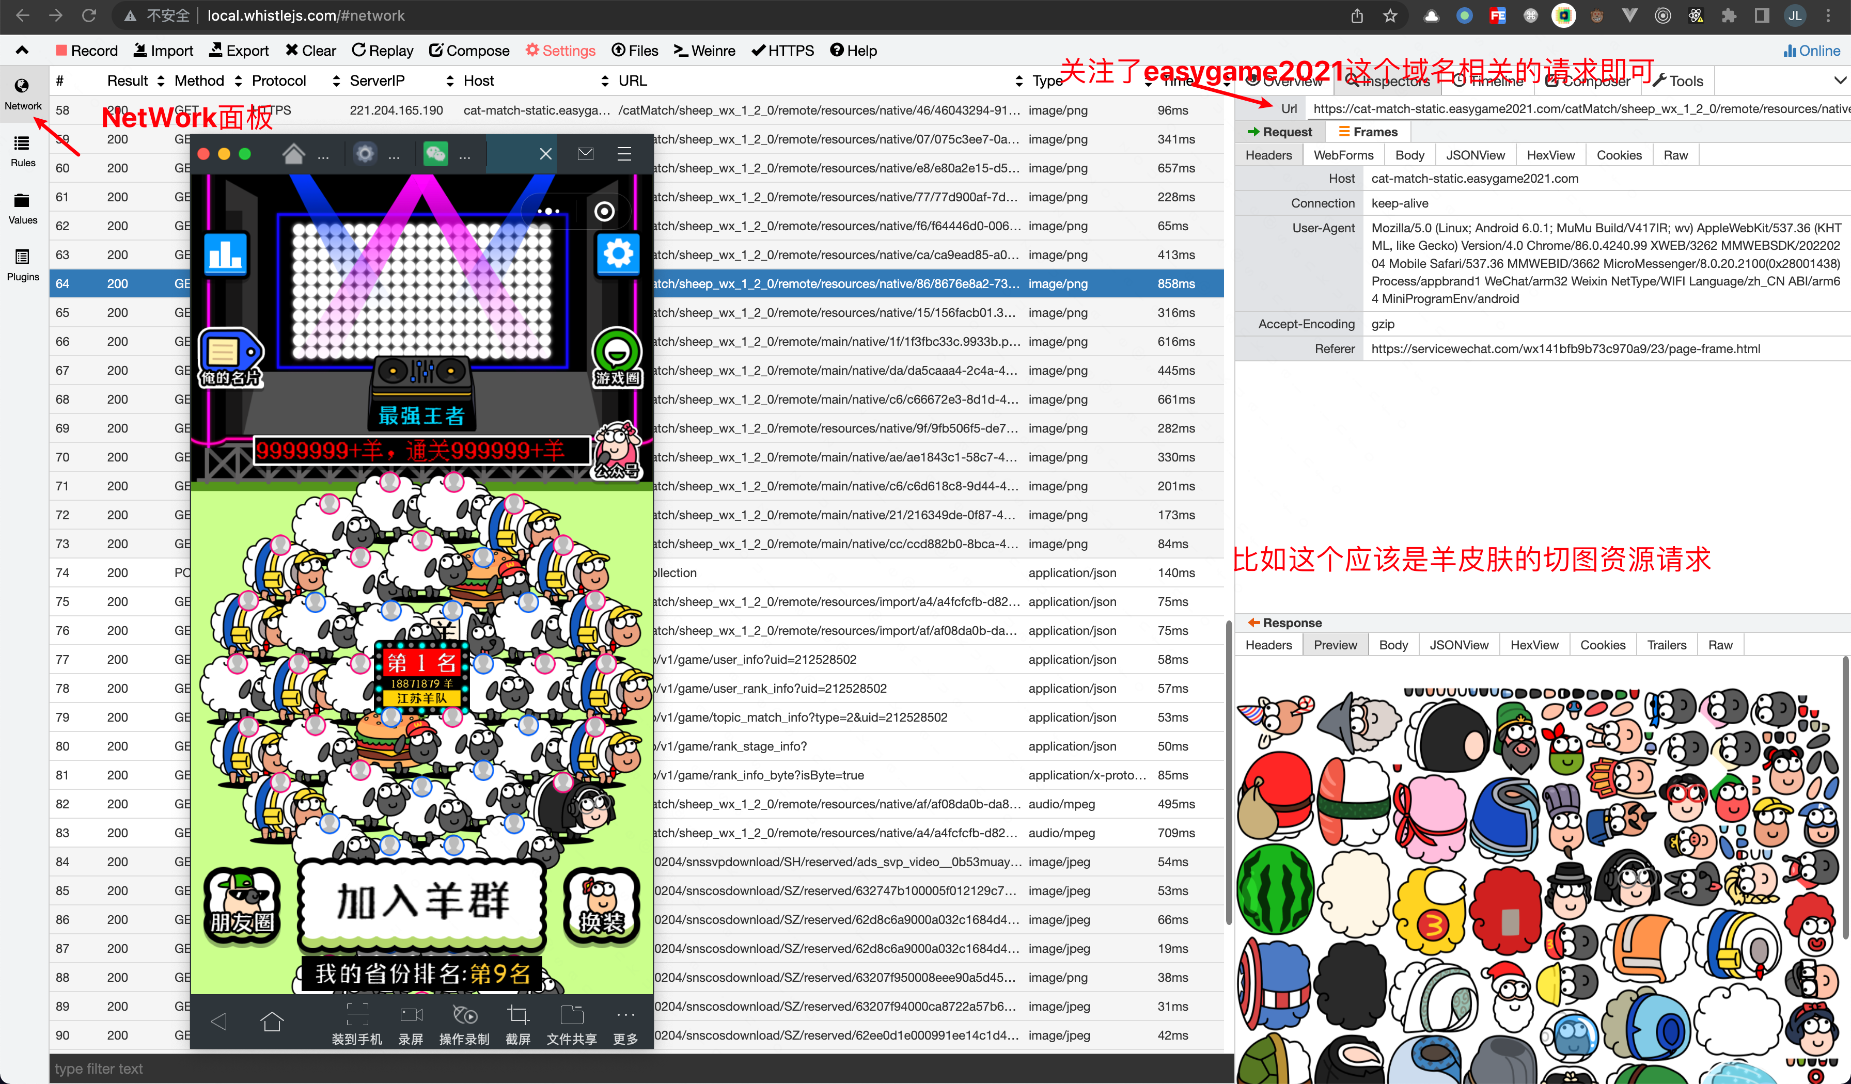The height and width of the screenshot is (1084, 1851).
Task: Open response Preview tab
Action: (1335, 644)
